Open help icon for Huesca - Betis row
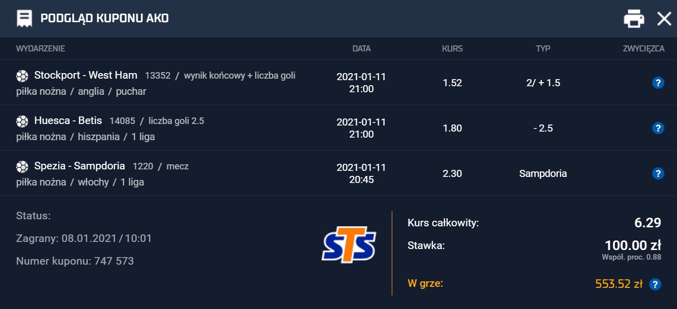 pos(658,128)
